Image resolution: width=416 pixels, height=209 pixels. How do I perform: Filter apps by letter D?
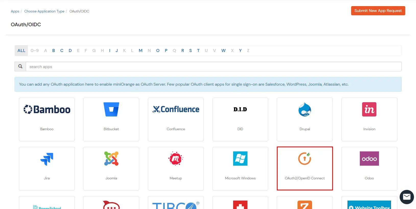[x=70, y=50]
